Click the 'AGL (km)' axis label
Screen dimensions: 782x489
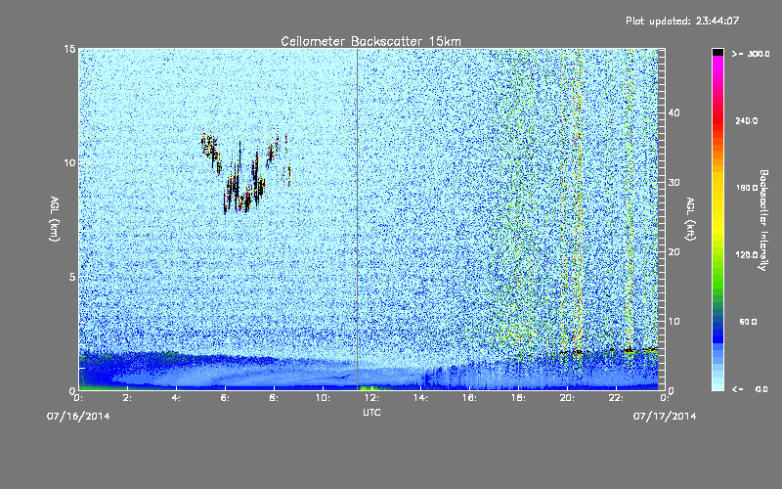[x=55, y=219]
